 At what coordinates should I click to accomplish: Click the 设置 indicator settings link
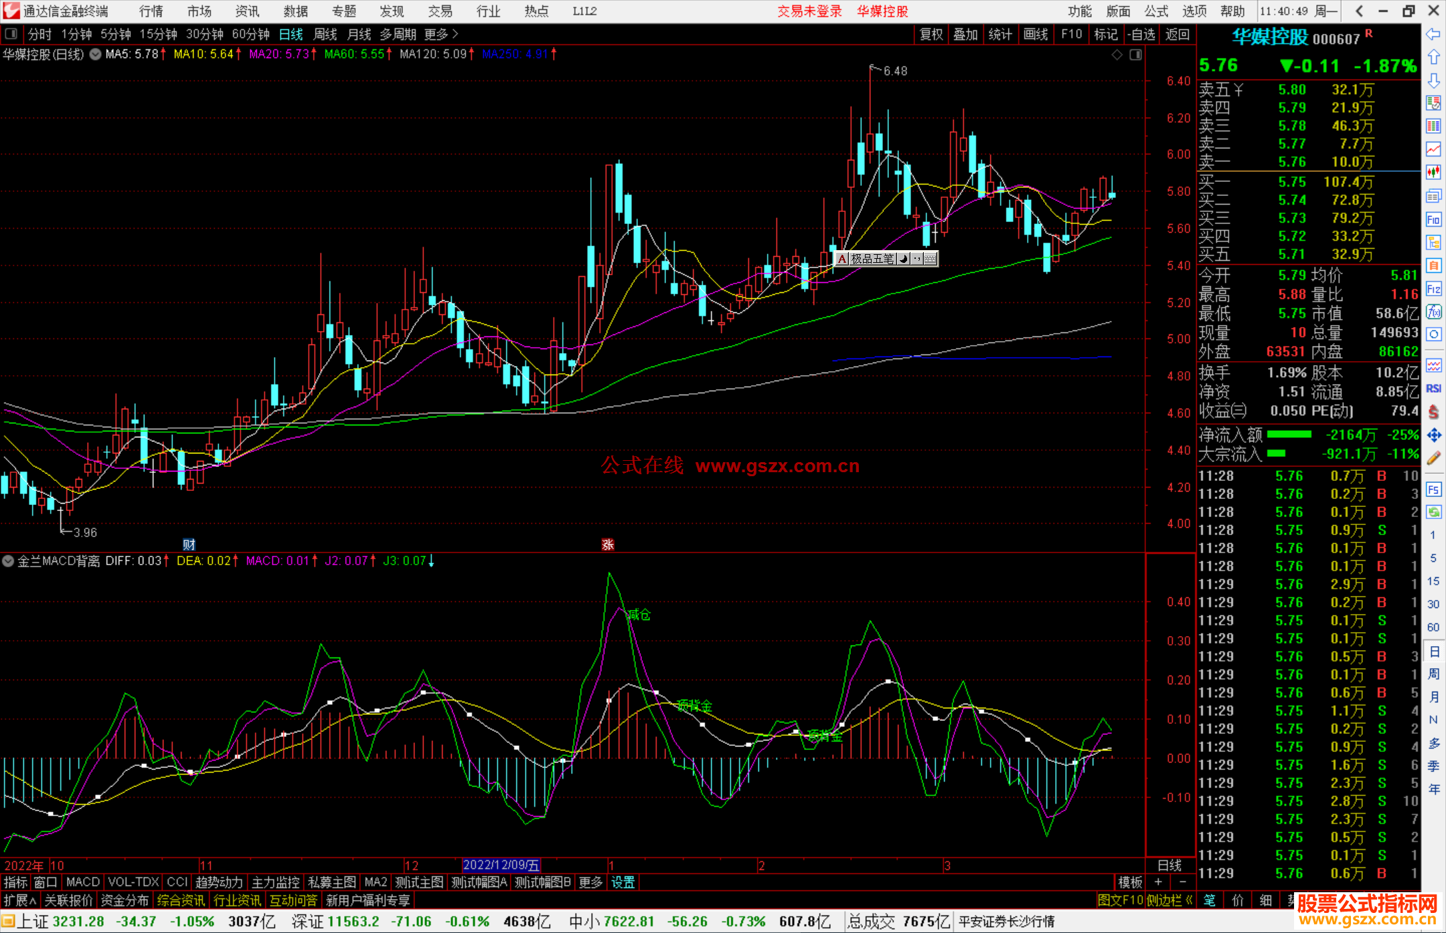pos(623,882)
